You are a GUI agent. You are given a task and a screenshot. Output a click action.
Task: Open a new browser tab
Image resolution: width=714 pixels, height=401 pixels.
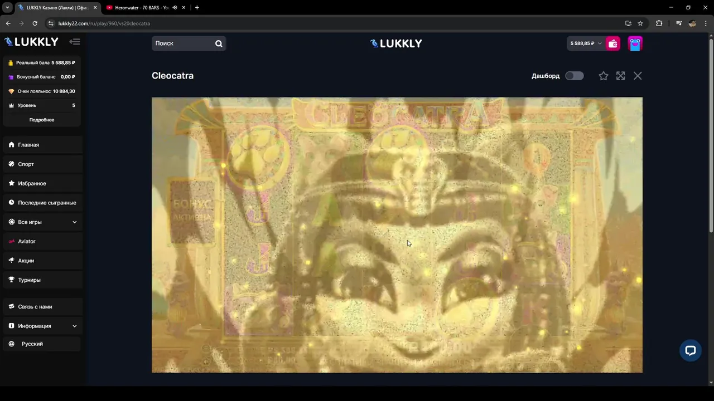coord(197,8)
